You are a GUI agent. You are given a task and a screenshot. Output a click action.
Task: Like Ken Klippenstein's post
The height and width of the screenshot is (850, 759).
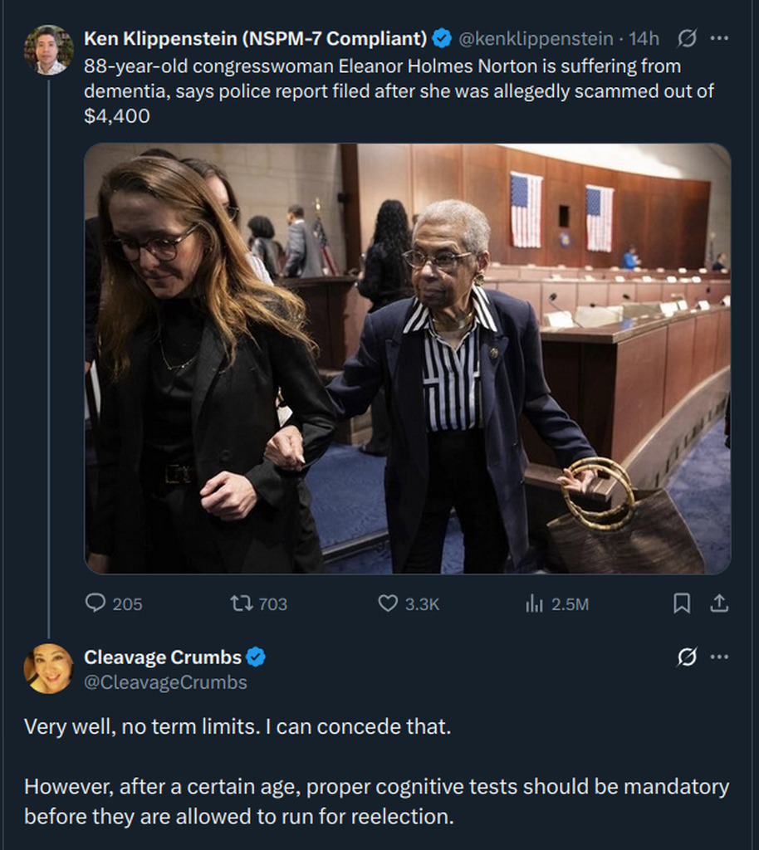(x=388, y=603)
